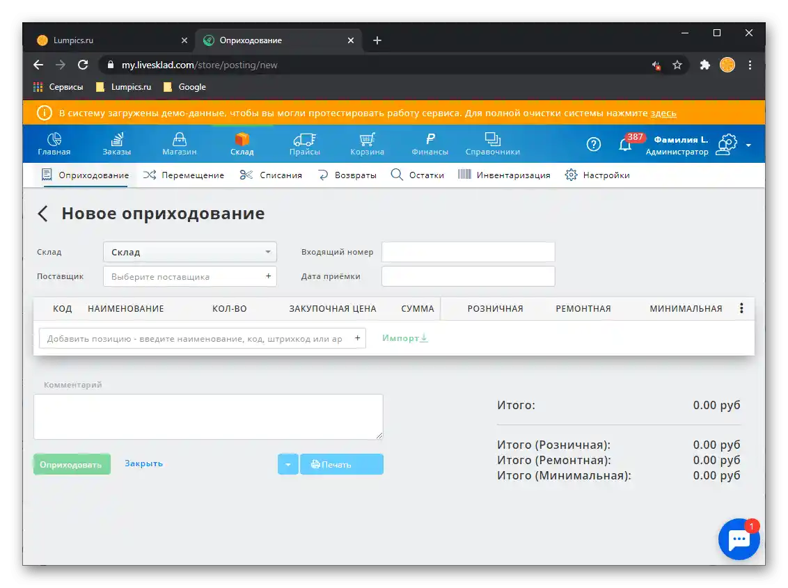Go back using the left arrow near the page title
Screen dimensions: 788x588
pyautogui.click(x=42, y=214)
